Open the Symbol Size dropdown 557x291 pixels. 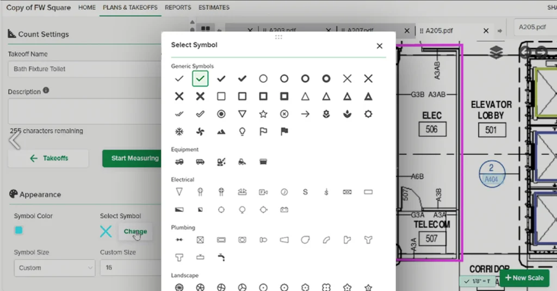tap(55, 268)
